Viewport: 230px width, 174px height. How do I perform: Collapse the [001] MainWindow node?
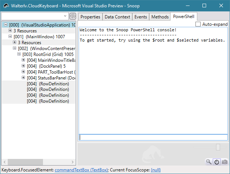[x=10, y=36]
